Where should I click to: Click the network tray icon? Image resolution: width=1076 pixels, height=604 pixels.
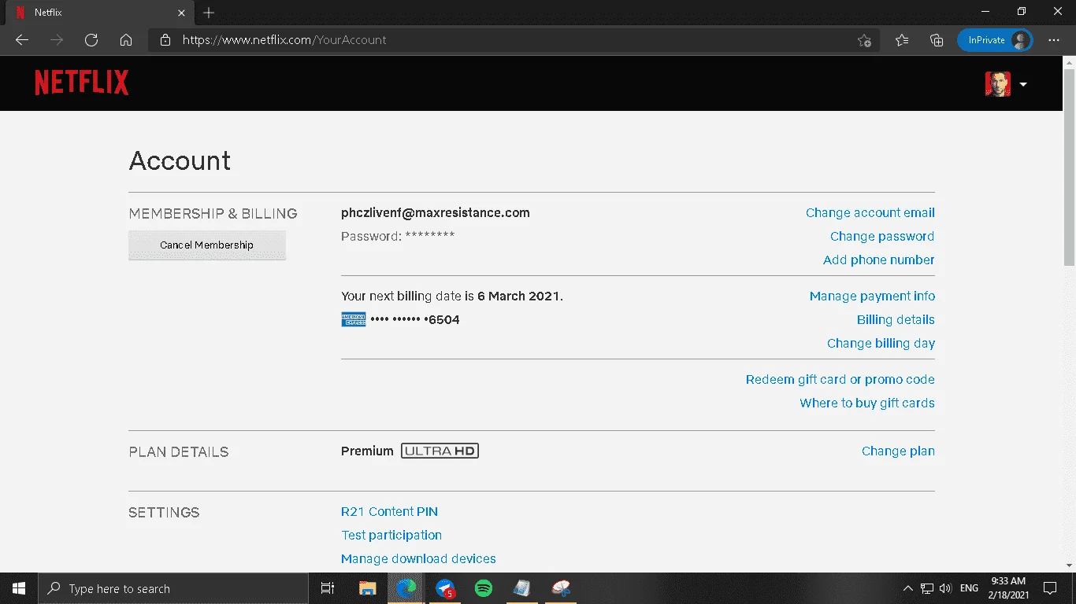pyautogui.click(x=927, y=588)
